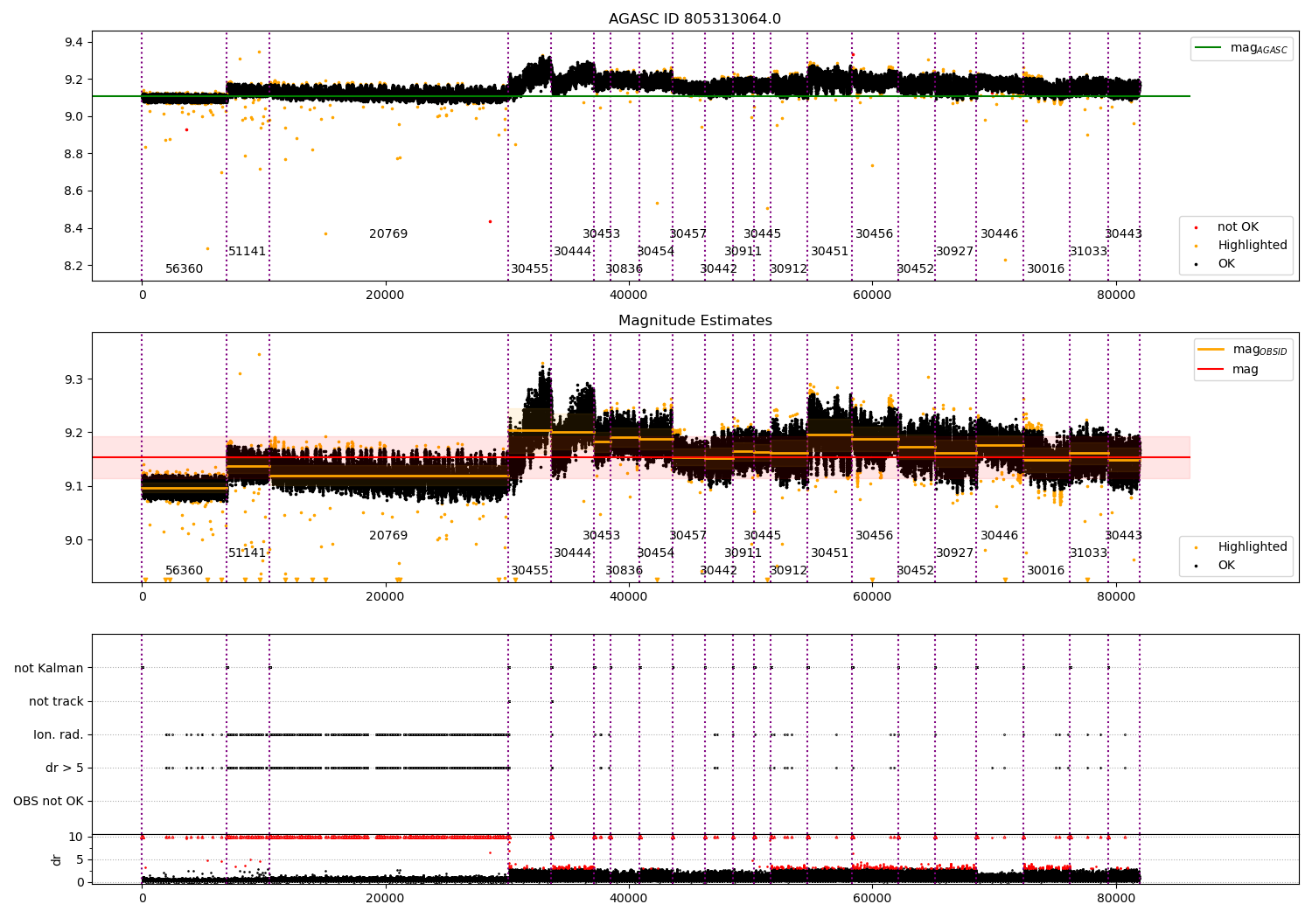Click obsid label 30457 in top plot
This screenshot has width=1312, height=918.
pyautogui.click(x=687, y=234)
